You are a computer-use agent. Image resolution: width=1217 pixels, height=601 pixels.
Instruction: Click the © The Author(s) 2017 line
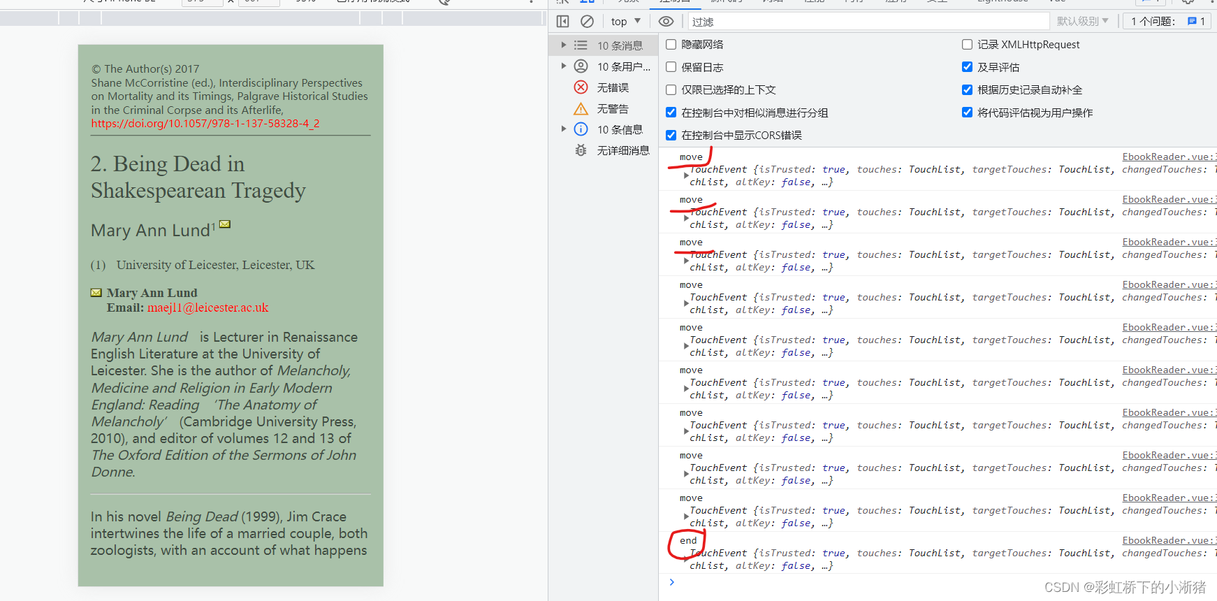coord(145,69)
